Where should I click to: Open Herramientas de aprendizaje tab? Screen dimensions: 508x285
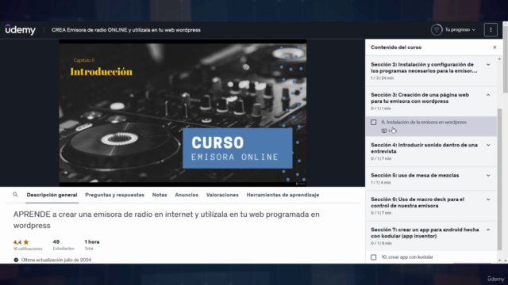(283, 195)
